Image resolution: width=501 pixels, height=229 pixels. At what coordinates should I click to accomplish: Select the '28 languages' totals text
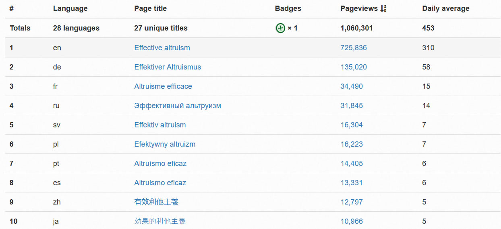click(x=76, y=28)
